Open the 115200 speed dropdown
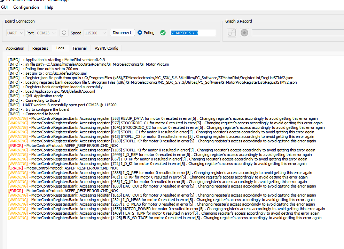344x249 pixels. [x=95, y=33]
